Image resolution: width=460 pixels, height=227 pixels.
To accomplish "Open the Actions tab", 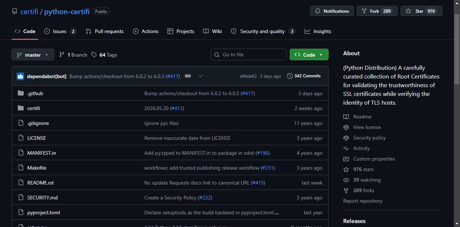I will [146, 31].
